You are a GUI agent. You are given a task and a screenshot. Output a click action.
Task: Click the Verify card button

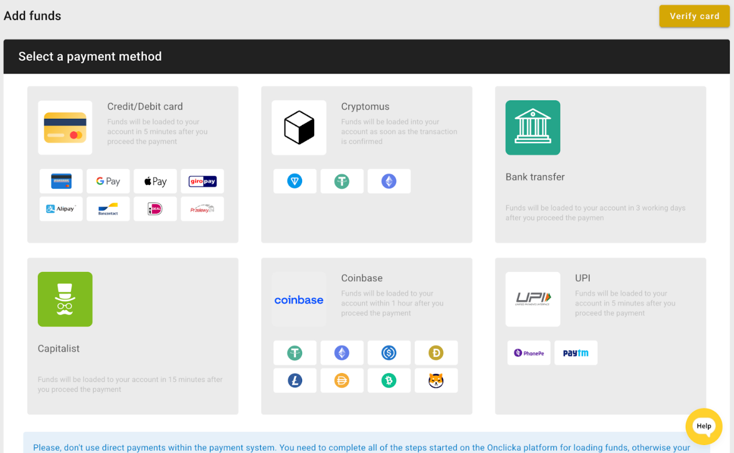pyautogui.click(x=694, y=16)
